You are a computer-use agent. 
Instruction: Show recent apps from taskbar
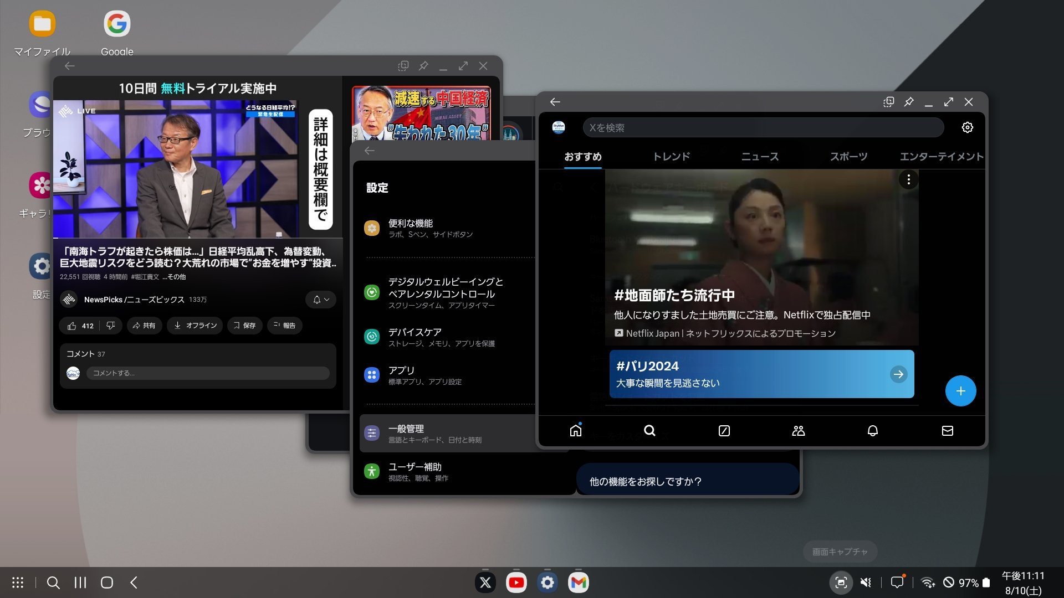click(x=80, y=582)
